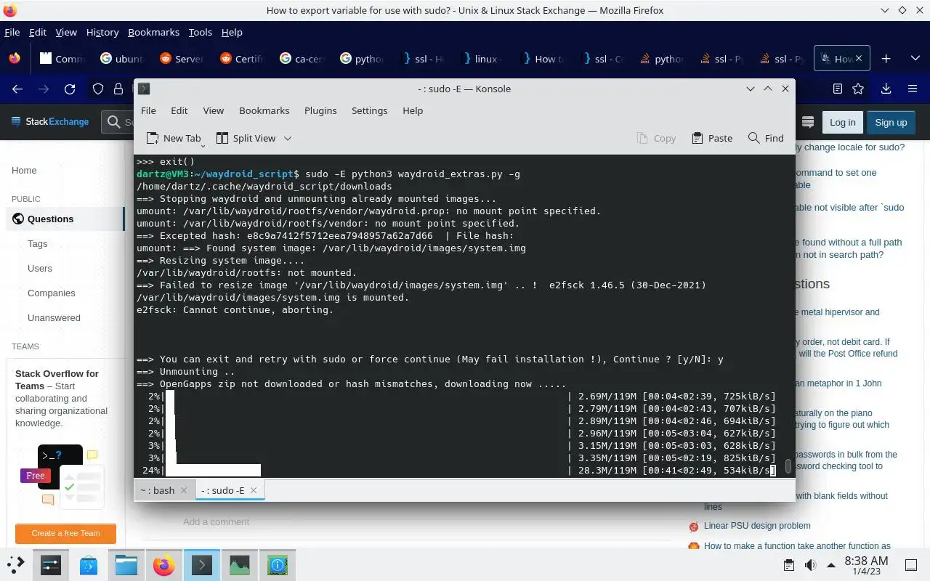Open the Firefox downloads panel
The image size is (930, 581).
pos(886,89)
